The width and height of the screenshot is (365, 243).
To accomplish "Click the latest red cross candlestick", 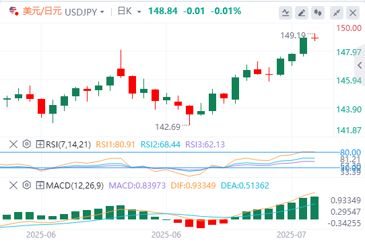I will pos(314,38).
